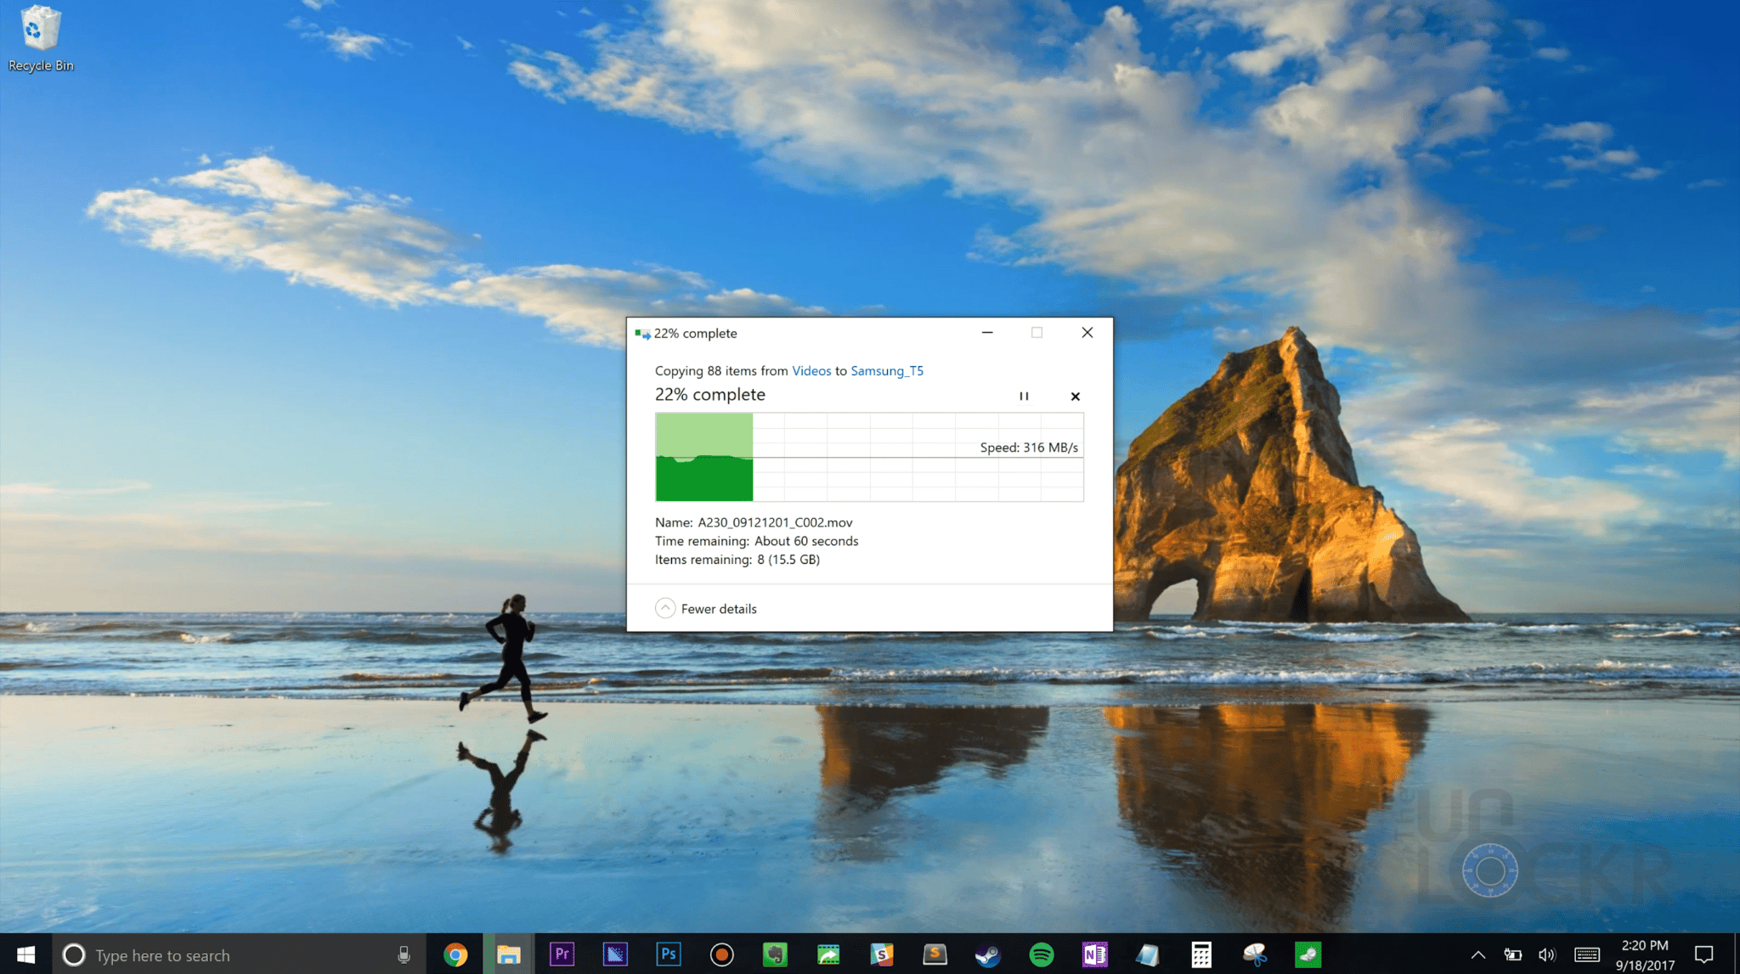Open Spotify from the taskbar
The image size is (1740, 974).
1041,955
